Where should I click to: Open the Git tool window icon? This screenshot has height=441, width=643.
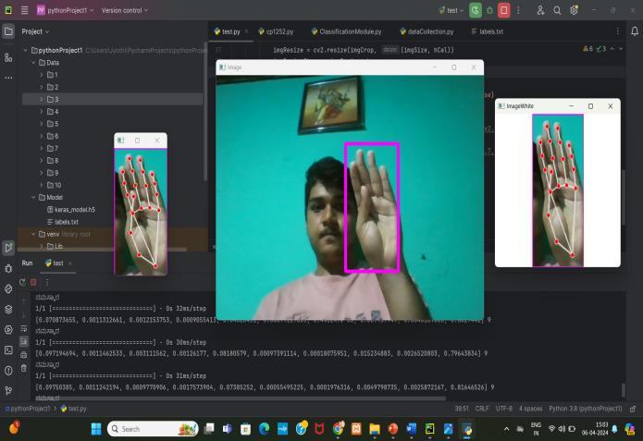pos(8,390)
